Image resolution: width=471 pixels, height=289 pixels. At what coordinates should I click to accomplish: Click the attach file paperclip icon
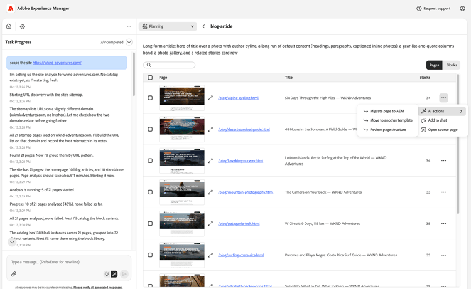pos(14,274)
